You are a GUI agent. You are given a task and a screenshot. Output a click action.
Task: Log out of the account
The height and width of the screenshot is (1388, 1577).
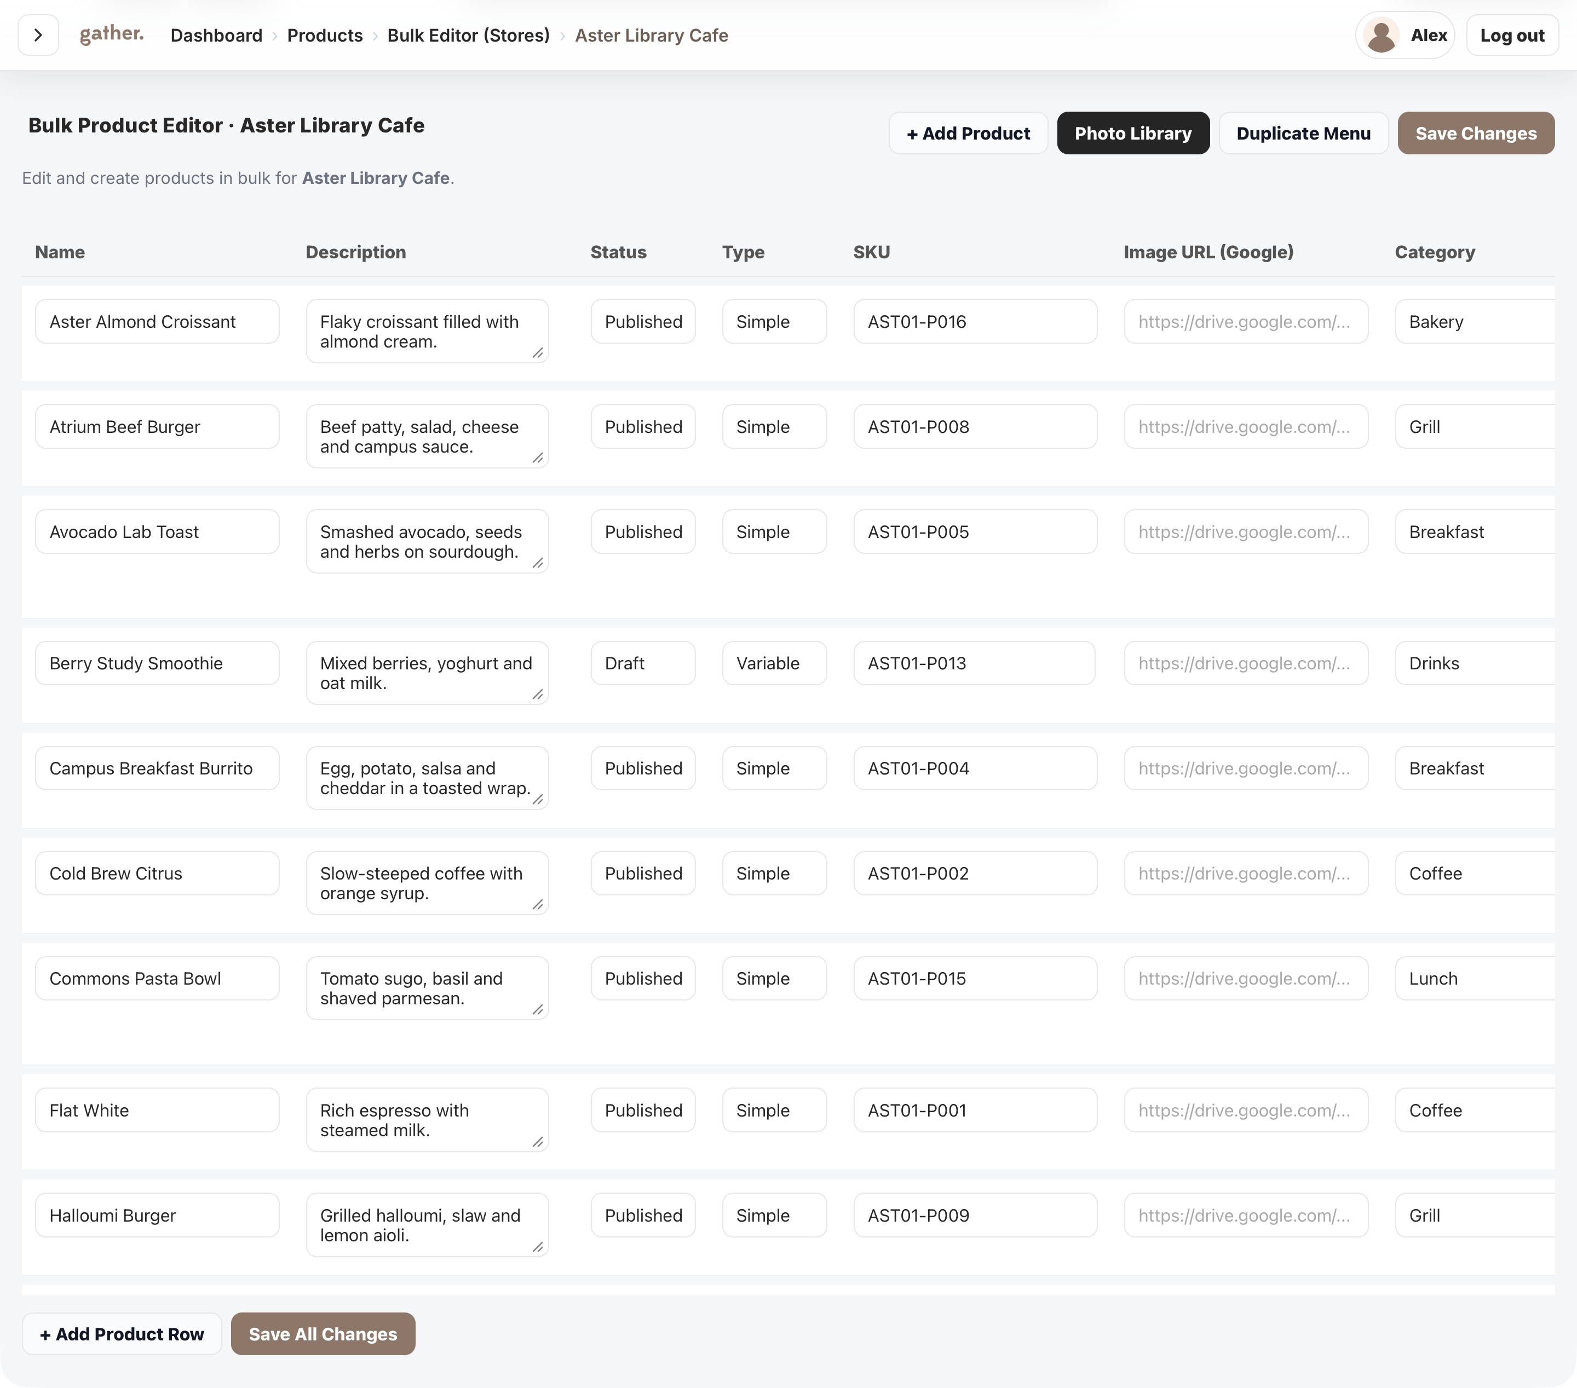pyautogui.click(x=1512, y=36)
